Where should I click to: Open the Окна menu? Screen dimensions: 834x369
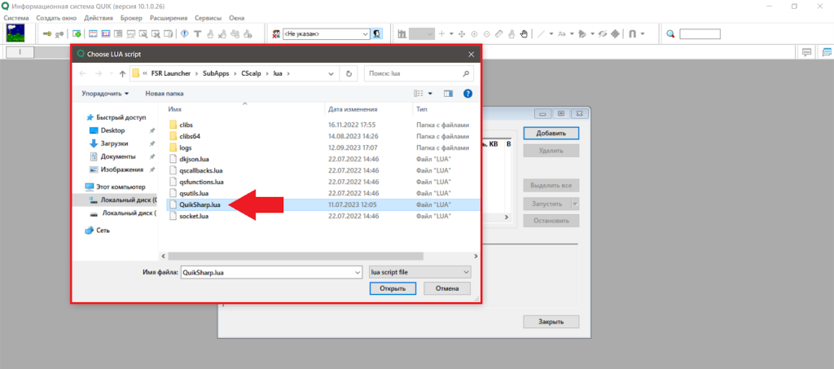[x=237, y=18]
